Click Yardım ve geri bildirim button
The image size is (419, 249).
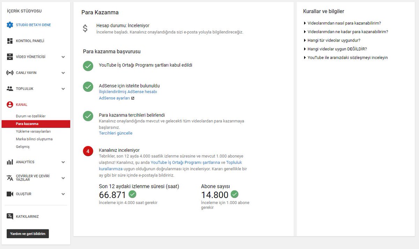tap(28, 234)
